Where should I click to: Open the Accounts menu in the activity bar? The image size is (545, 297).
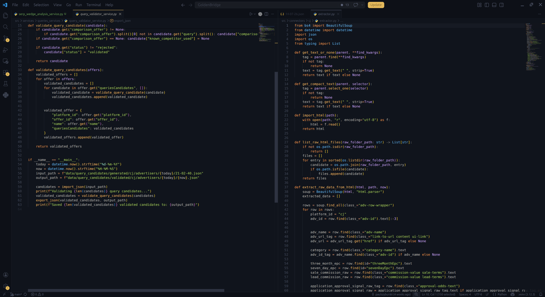click(x=6, y=275)
